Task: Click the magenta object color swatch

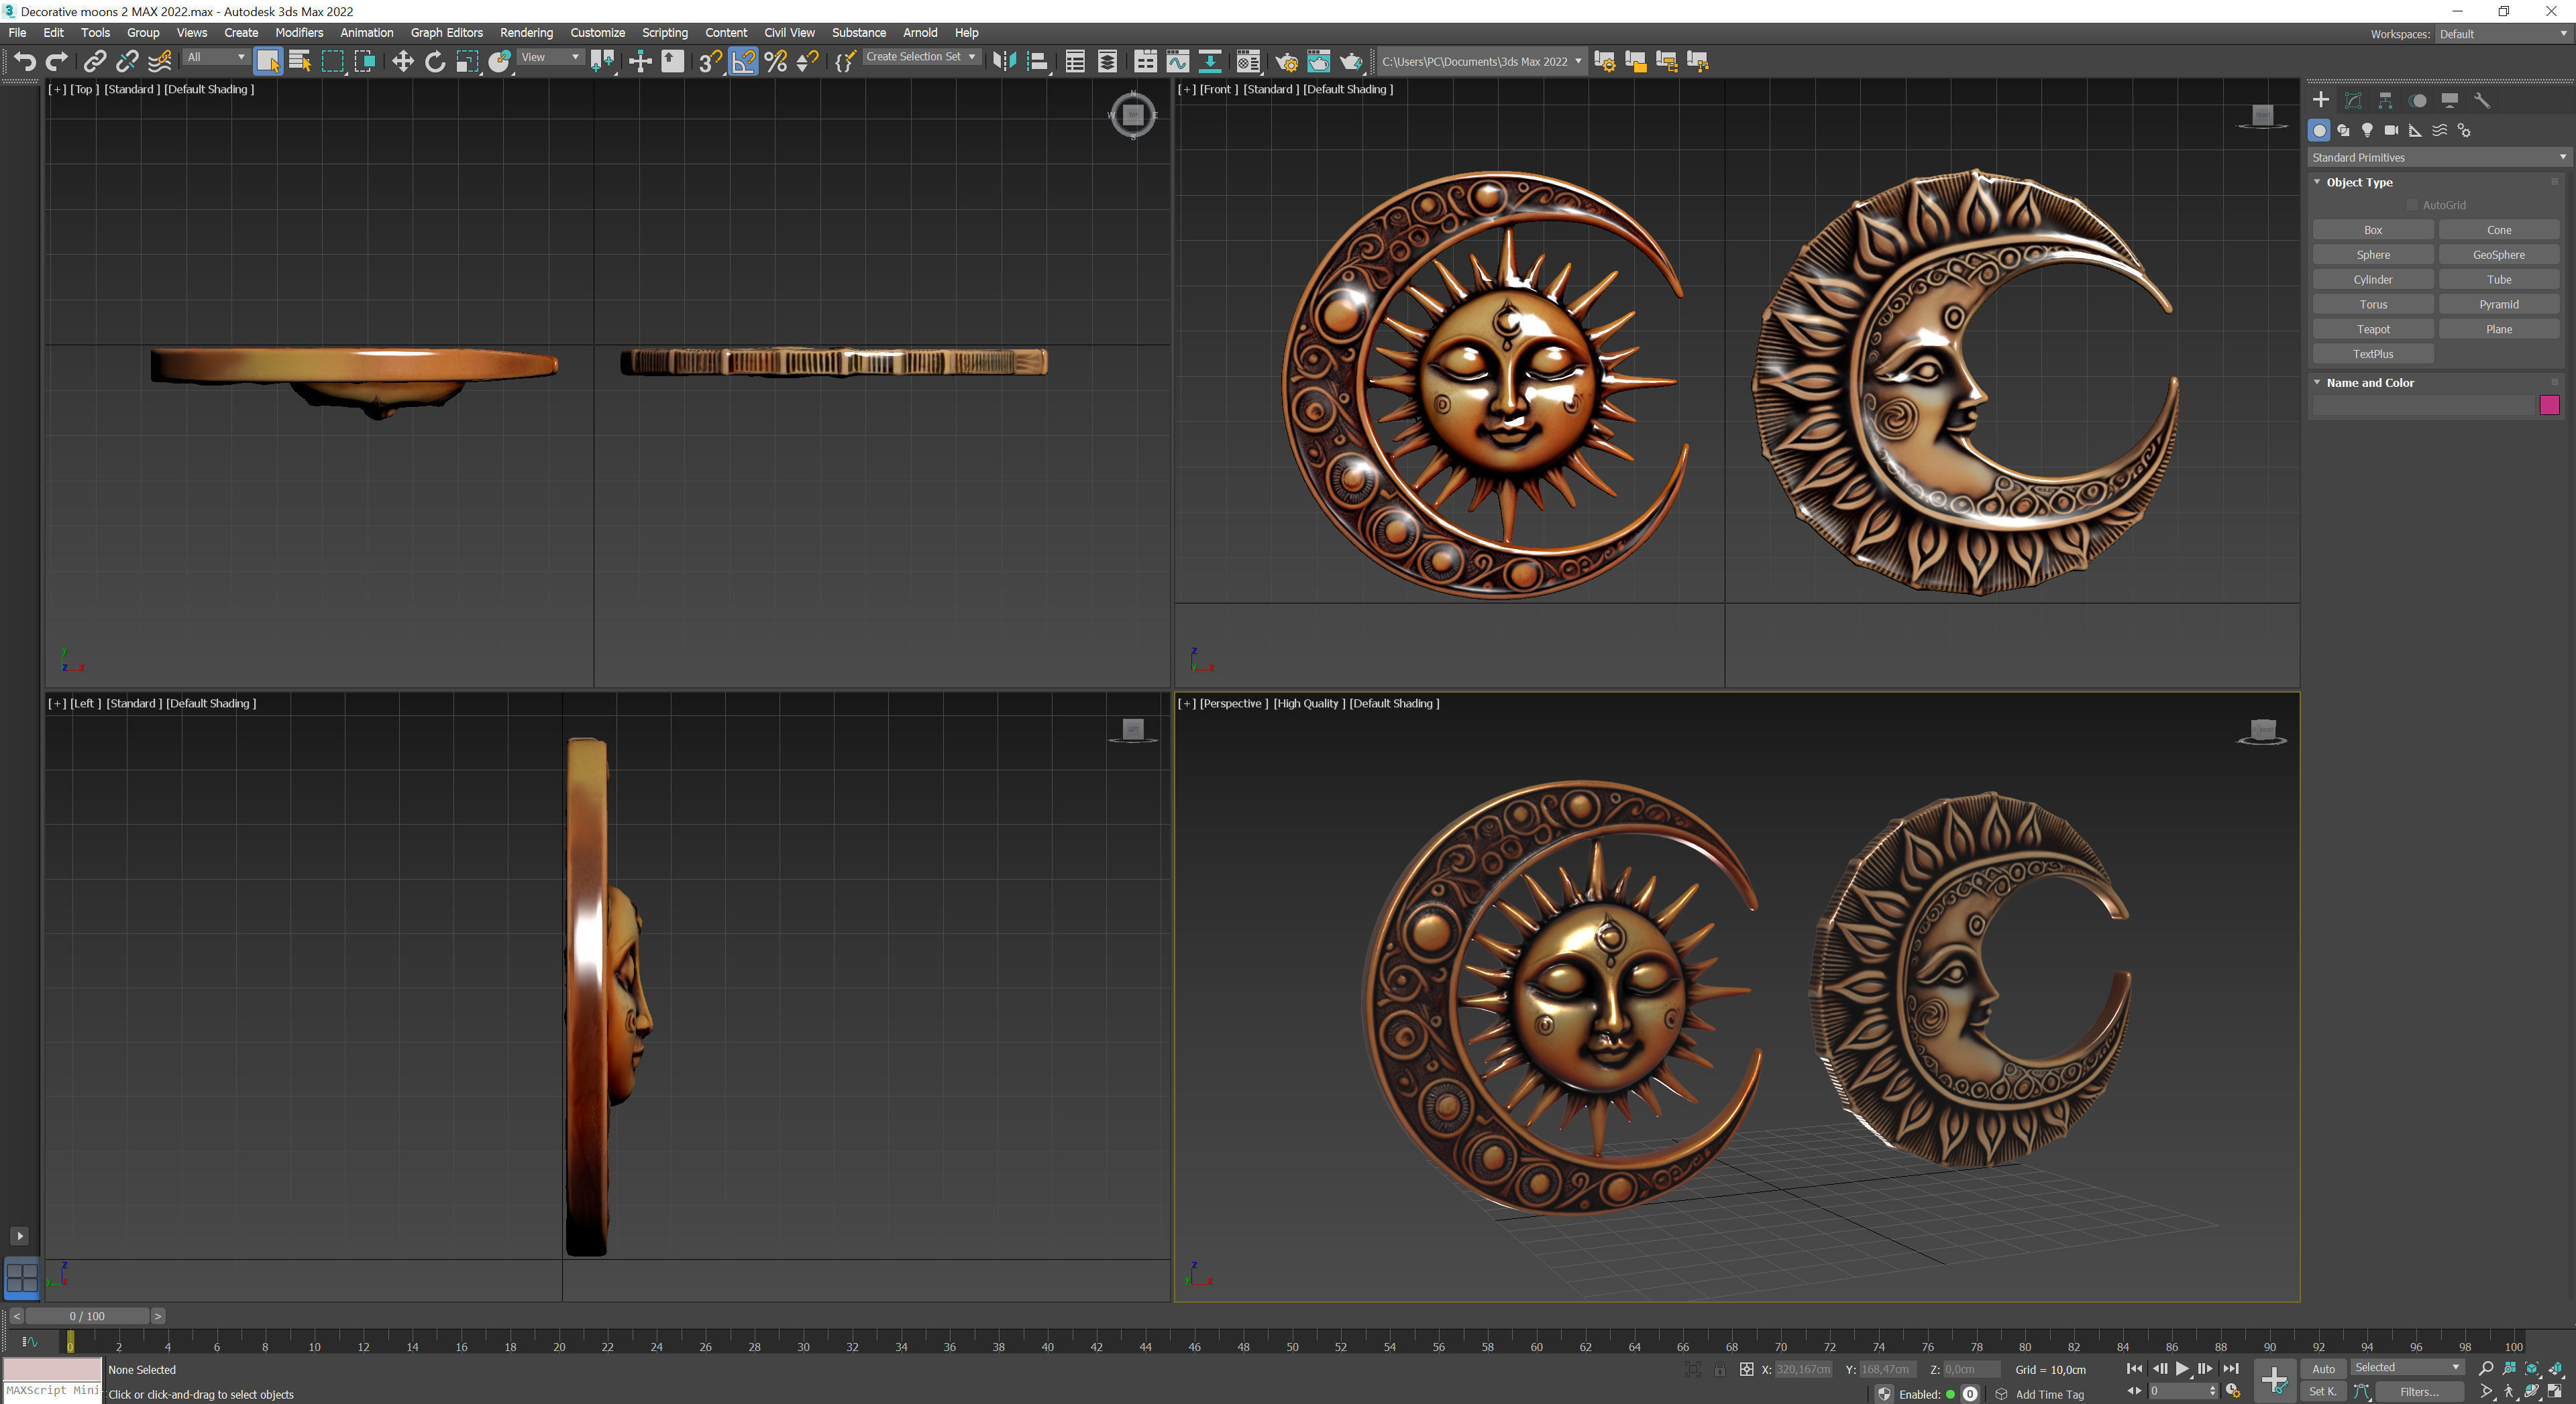Action: 2548,405
